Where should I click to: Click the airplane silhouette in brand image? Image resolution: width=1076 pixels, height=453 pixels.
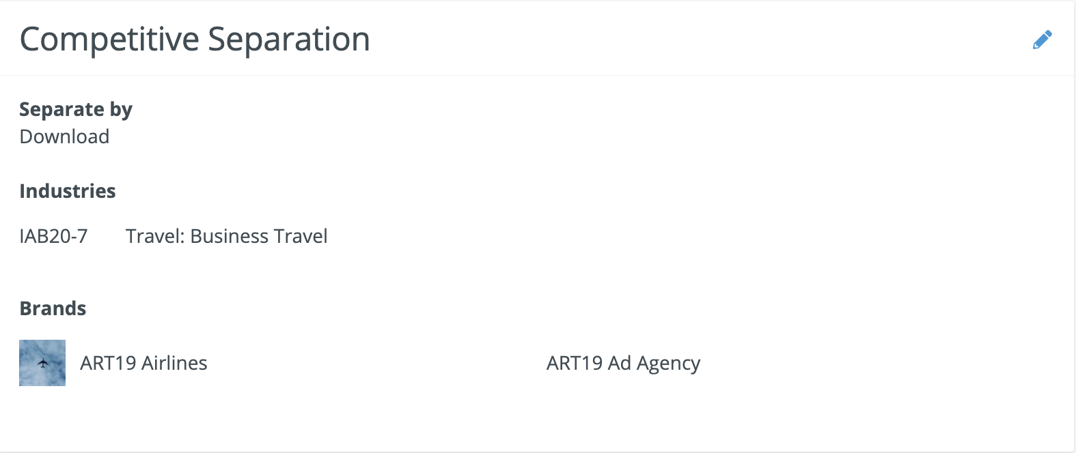(43, 363)
